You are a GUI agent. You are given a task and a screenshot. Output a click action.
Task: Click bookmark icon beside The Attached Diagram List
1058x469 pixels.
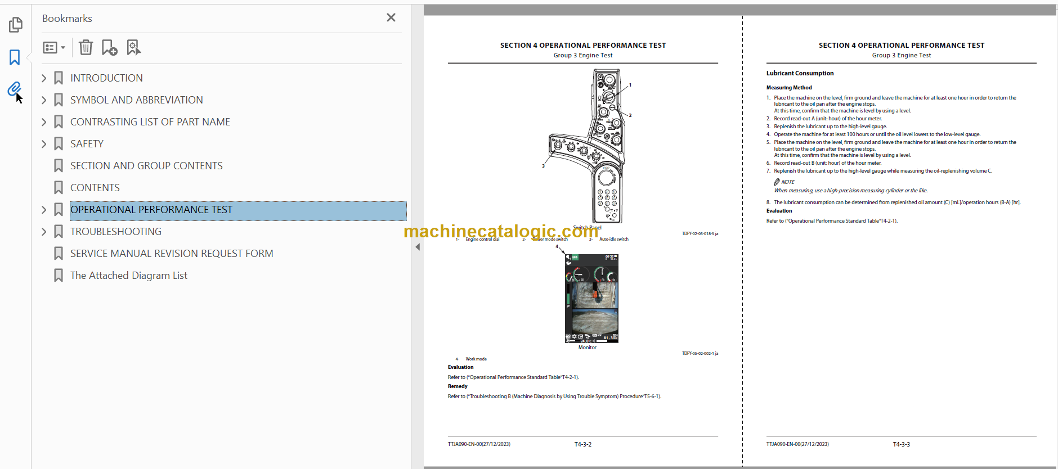tap(59, 276)
